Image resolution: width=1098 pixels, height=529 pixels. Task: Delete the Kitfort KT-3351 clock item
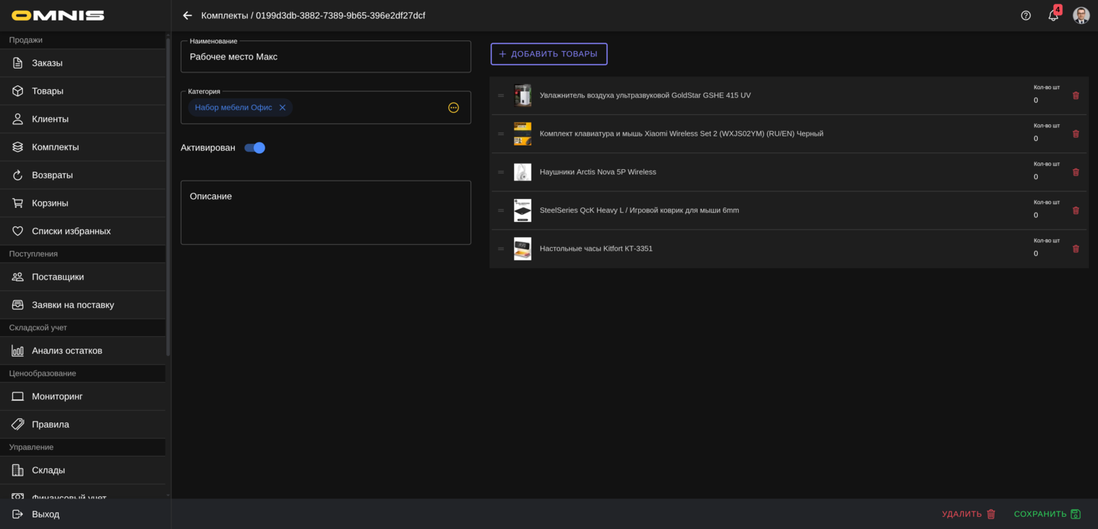(1076, 248)
